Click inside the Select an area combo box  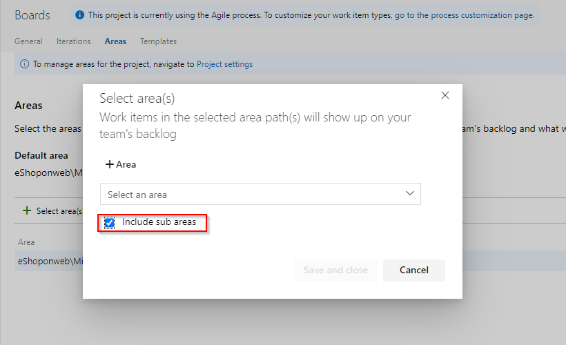point(260,194)
